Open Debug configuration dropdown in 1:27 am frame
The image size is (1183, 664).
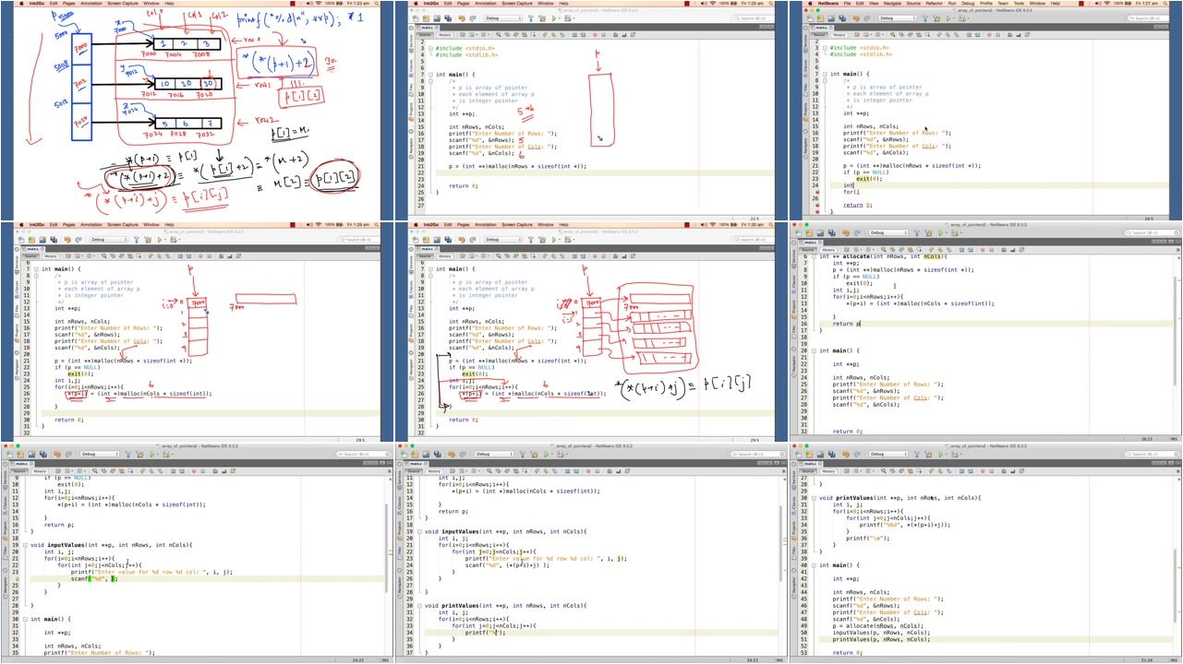tap(898, 18)
